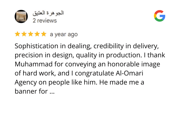Open the Arabic reviewer name link
The width and height of the screenshot is (176, 117).
click(48, 13)
